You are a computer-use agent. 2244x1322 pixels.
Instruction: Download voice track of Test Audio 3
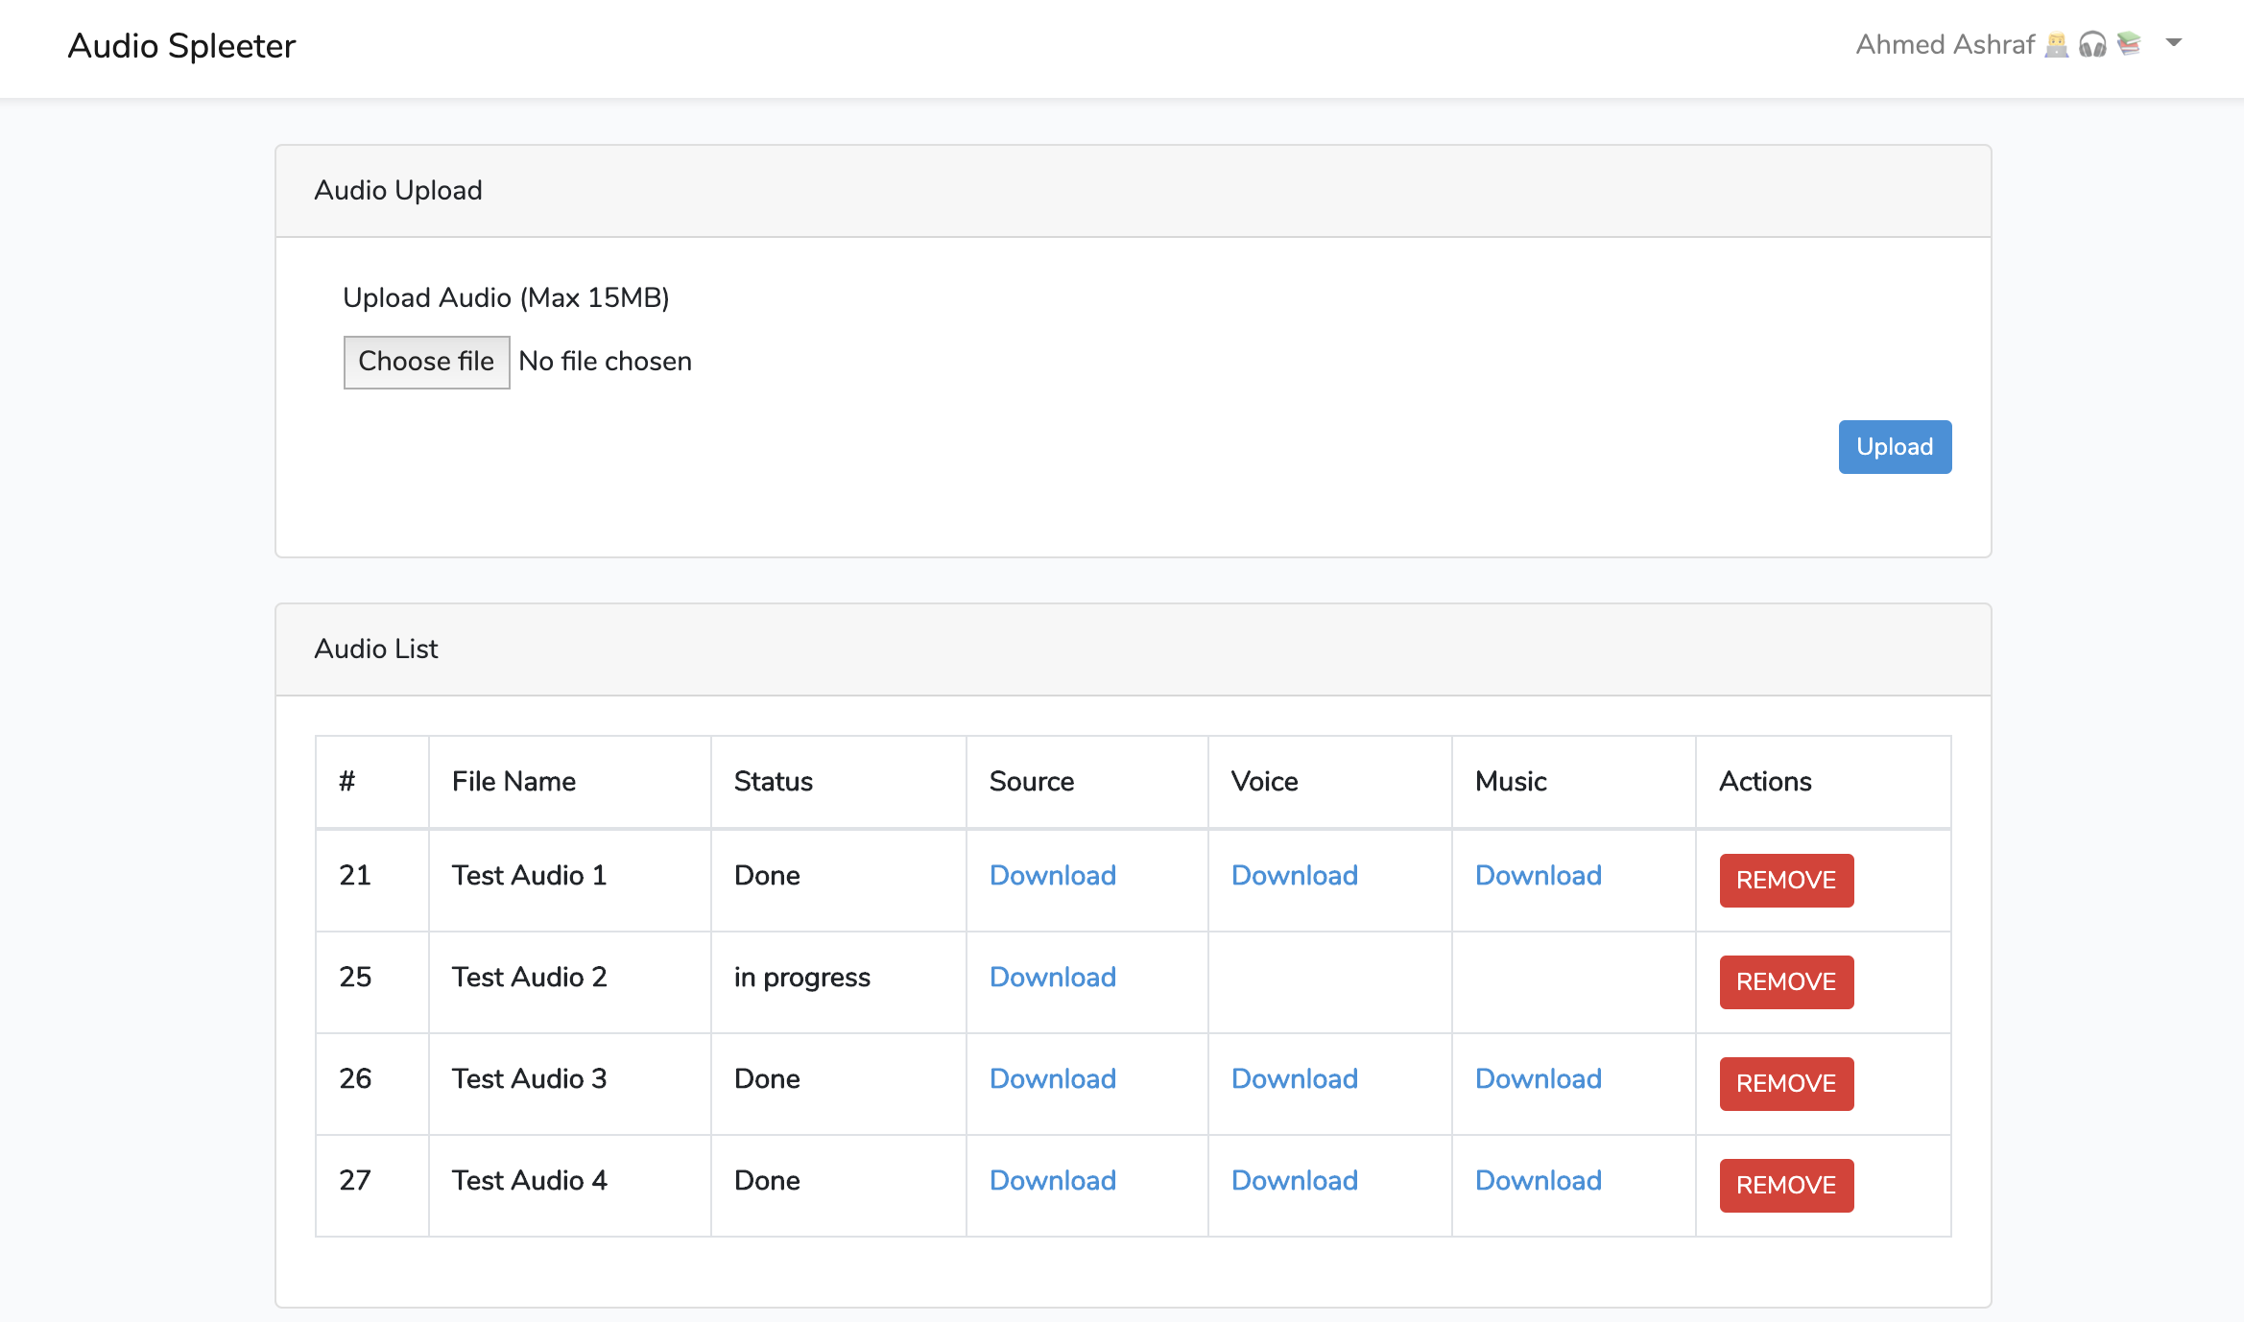[1294, 1078]
